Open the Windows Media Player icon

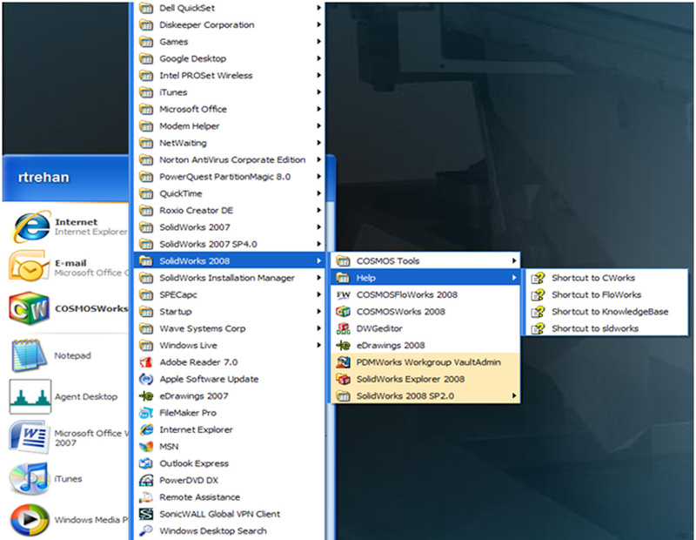(x=30, y=520)
